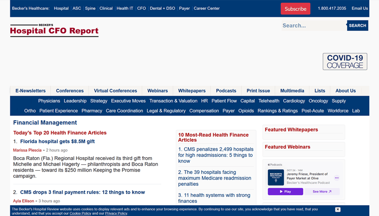The image size is (379, 216).
Task: Select Ortho category
Action: click(x=30, y=111)
